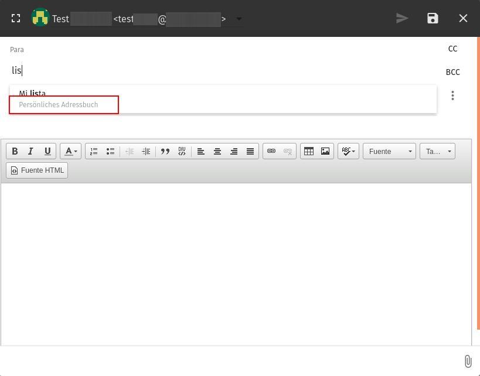Screen dimensions: 480x376
Task: Click the block quote icon
Action: [165, 151]
